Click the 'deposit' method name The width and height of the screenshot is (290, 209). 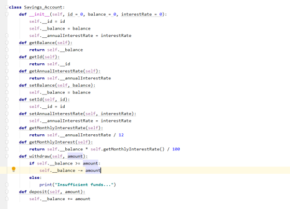[38, 192]
